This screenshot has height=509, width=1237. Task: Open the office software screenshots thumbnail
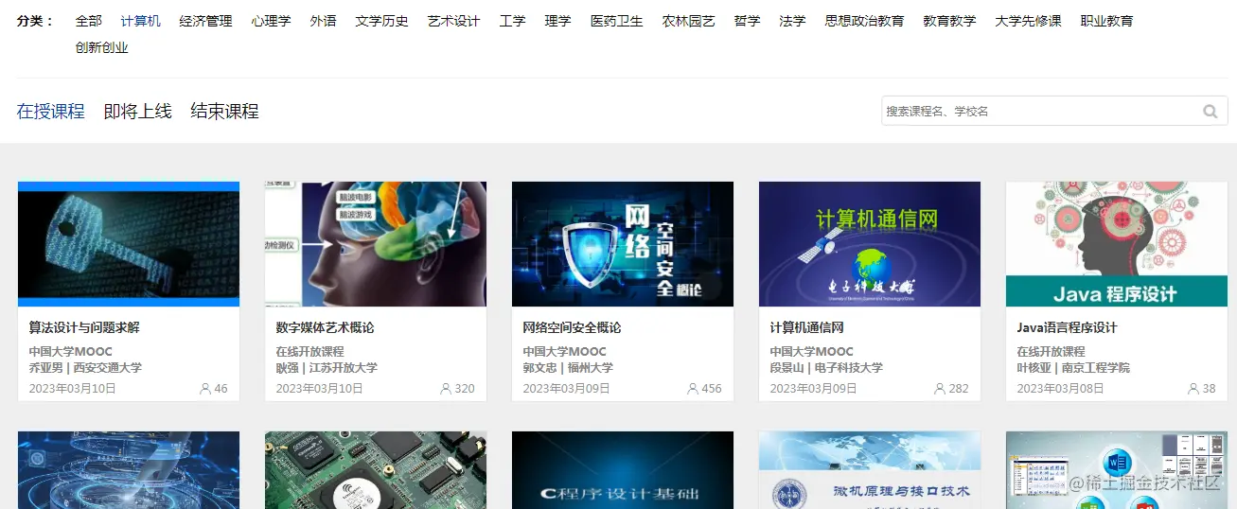pyautogui.click(x=1117, y=470)
